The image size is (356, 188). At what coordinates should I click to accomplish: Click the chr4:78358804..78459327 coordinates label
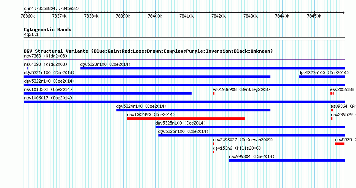(52, 8)
